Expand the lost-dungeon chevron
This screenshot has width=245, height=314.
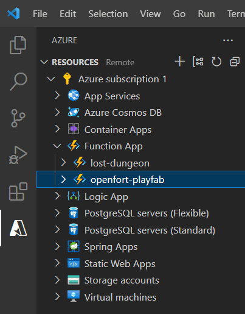(x=63, y=162)
